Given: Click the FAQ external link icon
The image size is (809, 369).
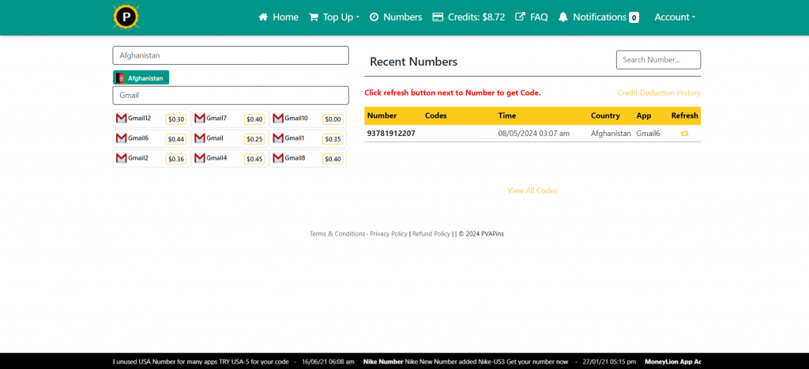Looking at the screenshot, I should click(520, 17).
